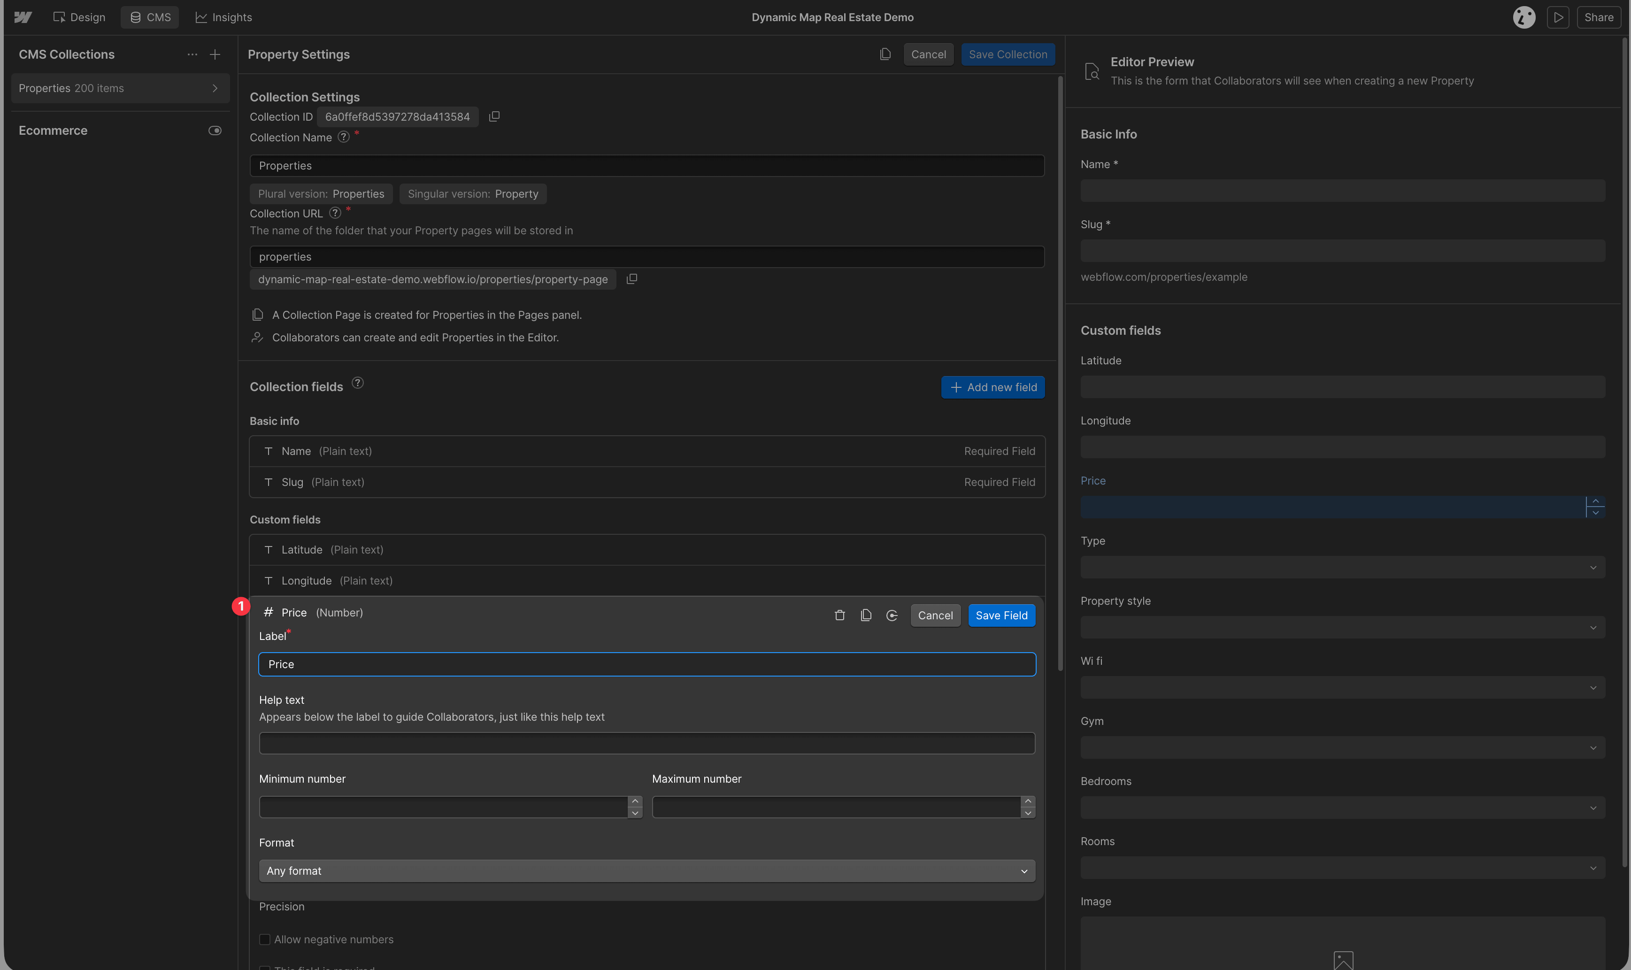Image resolution: width=1631 pixels, height=970 pixels.
Task: Open Collection URL help tooltip
Action: tap(335, 213)
